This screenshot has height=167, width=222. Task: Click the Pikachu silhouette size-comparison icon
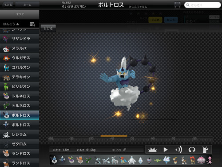pyautogui.click(x=205, y=150)
